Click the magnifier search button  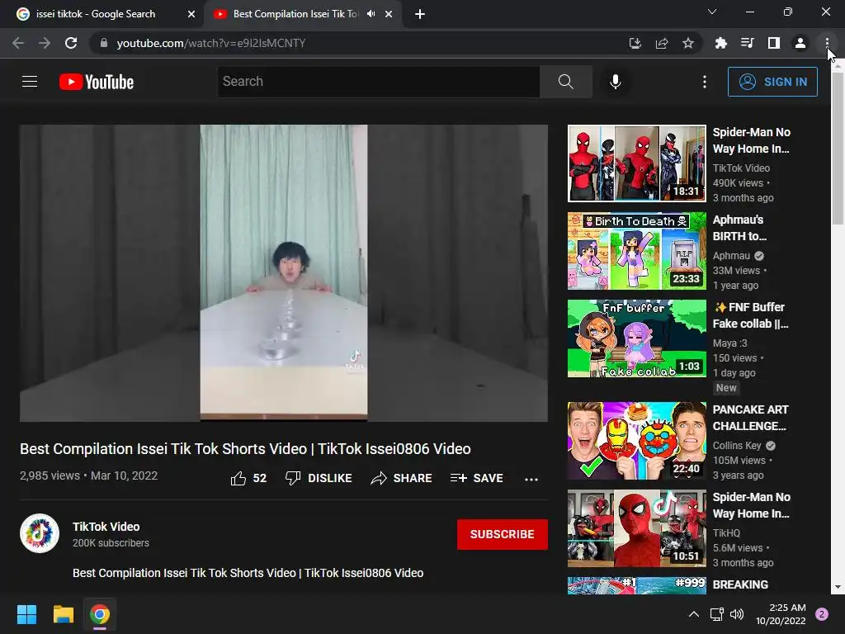pyautogui.click(x=566, y=82)
